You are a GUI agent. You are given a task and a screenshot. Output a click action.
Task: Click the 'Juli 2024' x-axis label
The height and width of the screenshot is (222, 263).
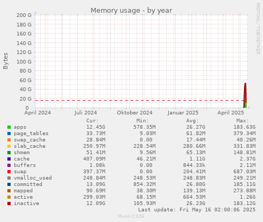(86, 113)
